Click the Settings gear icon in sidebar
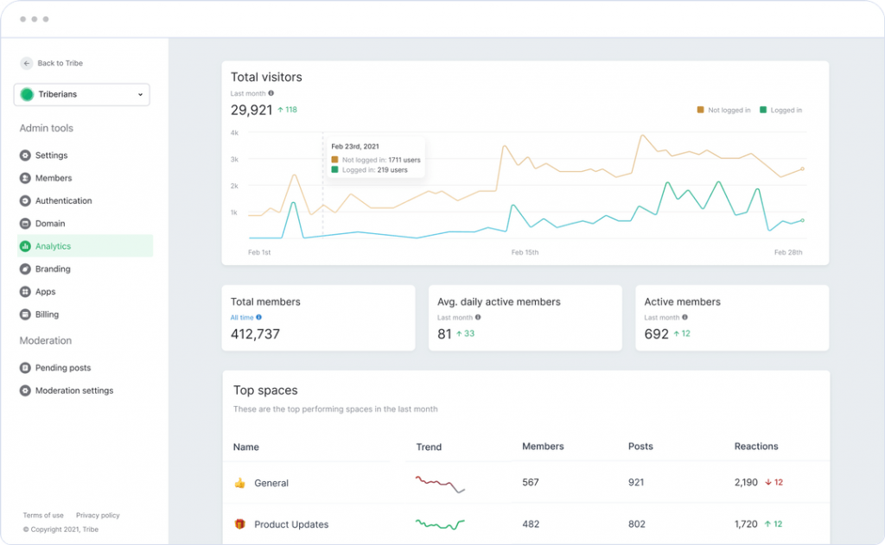Viewport: 885px width, 545px height. [26, 155]
